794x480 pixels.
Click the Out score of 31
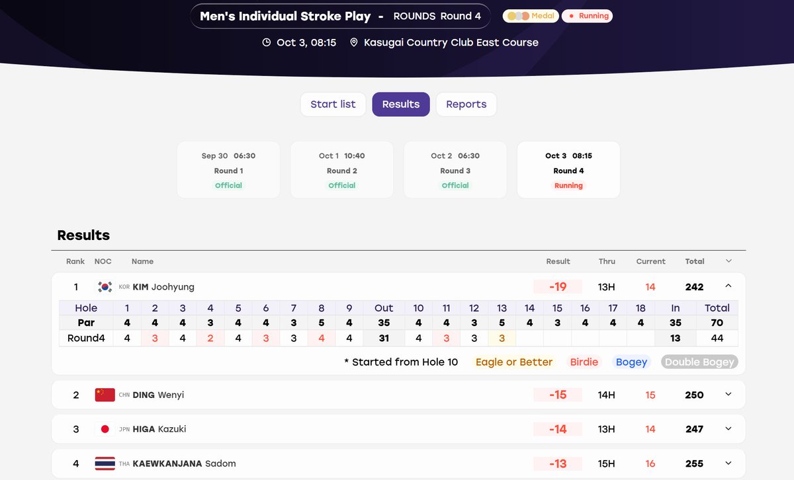(384, 338)
